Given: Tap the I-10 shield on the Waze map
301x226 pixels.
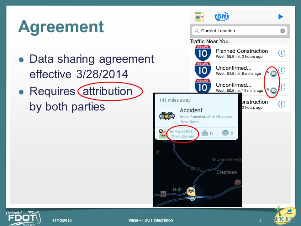Looking at the screenshot, I should point(192,198).
